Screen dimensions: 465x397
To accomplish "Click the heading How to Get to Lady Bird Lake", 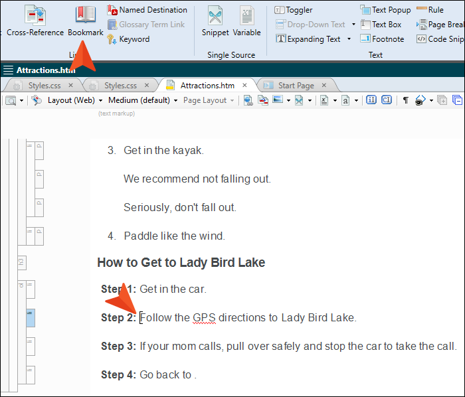I will click(x=181, y=262).
